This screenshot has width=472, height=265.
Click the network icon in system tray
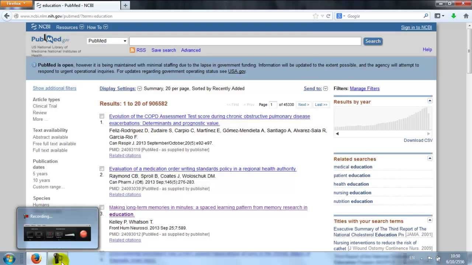point(438,258)
